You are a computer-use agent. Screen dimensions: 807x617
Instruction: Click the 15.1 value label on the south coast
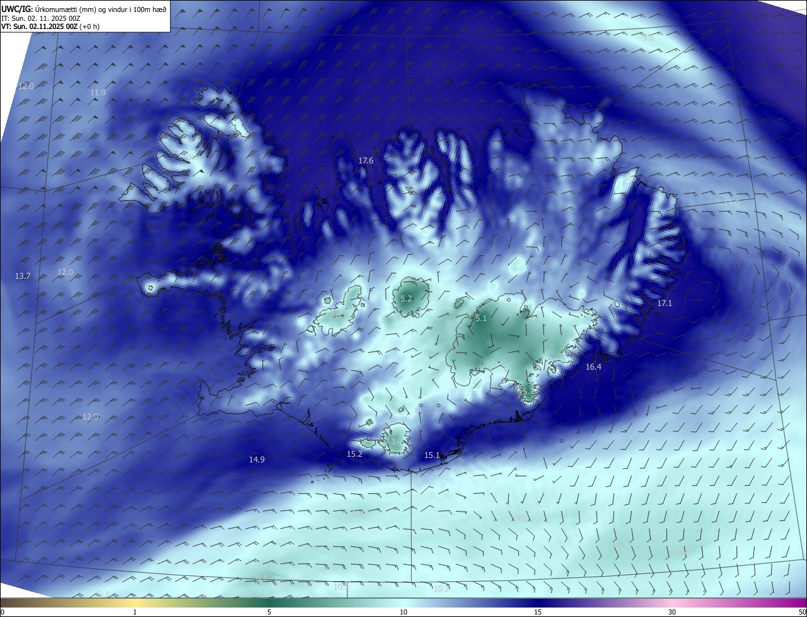click(432, 455)
